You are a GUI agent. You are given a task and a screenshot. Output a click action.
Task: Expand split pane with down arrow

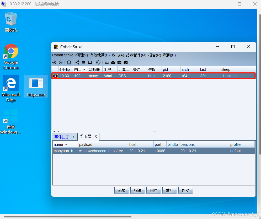[x=58, y=131]
